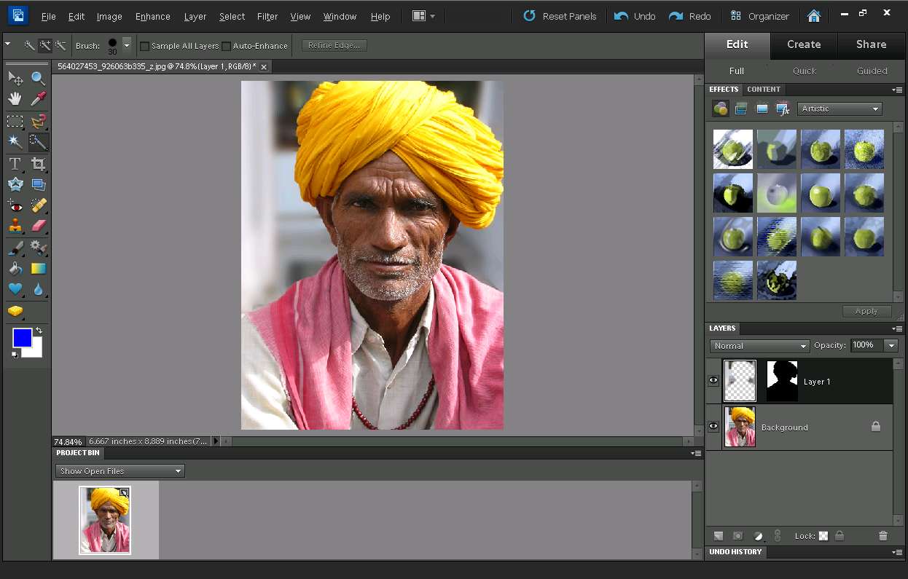The width and height of the screenshot is (908, 579).
Task: Select the Gradient tool
Action: coord(38,267)
